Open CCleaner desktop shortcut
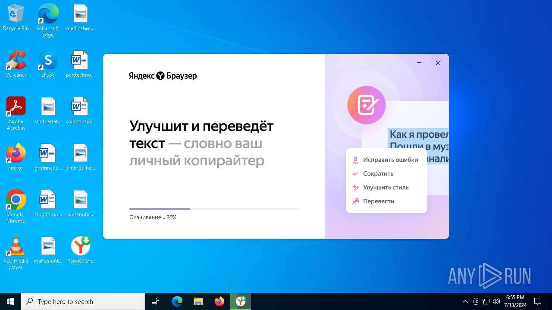 (x=16, y=64)
